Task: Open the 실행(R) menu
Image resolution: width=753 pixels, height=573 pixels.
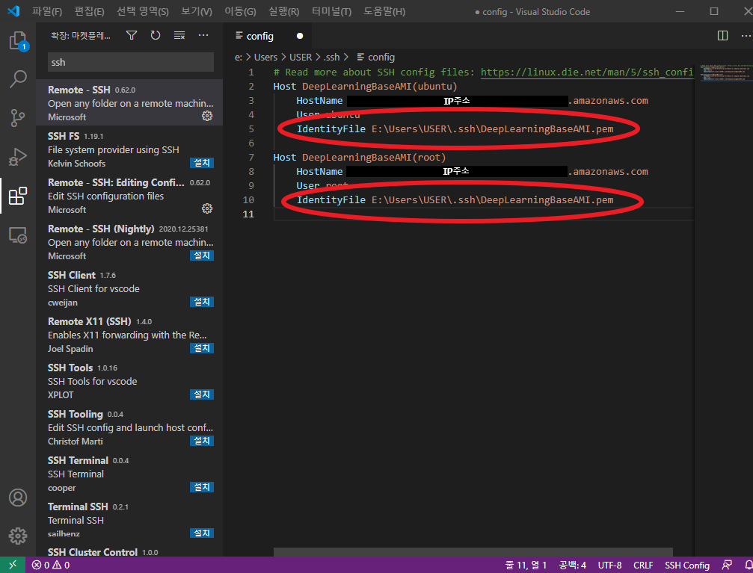Action: coord(283,11)
